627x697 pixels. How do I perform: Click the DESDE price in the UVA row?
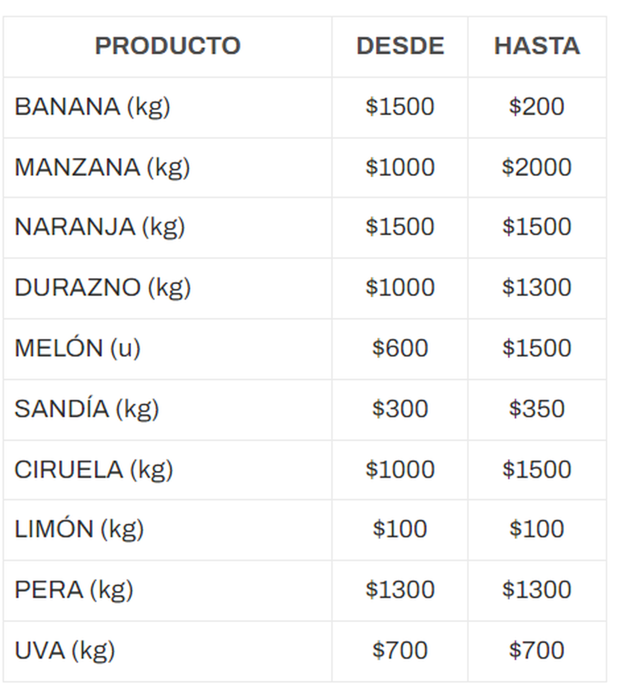pos(400,651)
